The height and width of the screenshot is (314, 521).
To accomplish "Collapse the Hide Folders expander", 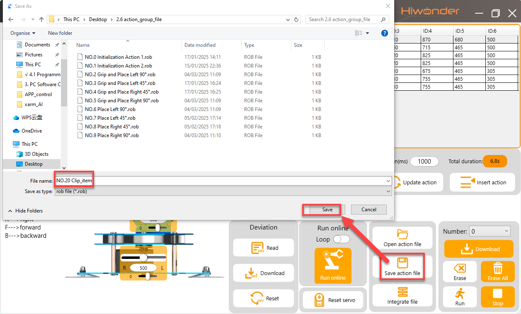I will [x=25, y=210].
